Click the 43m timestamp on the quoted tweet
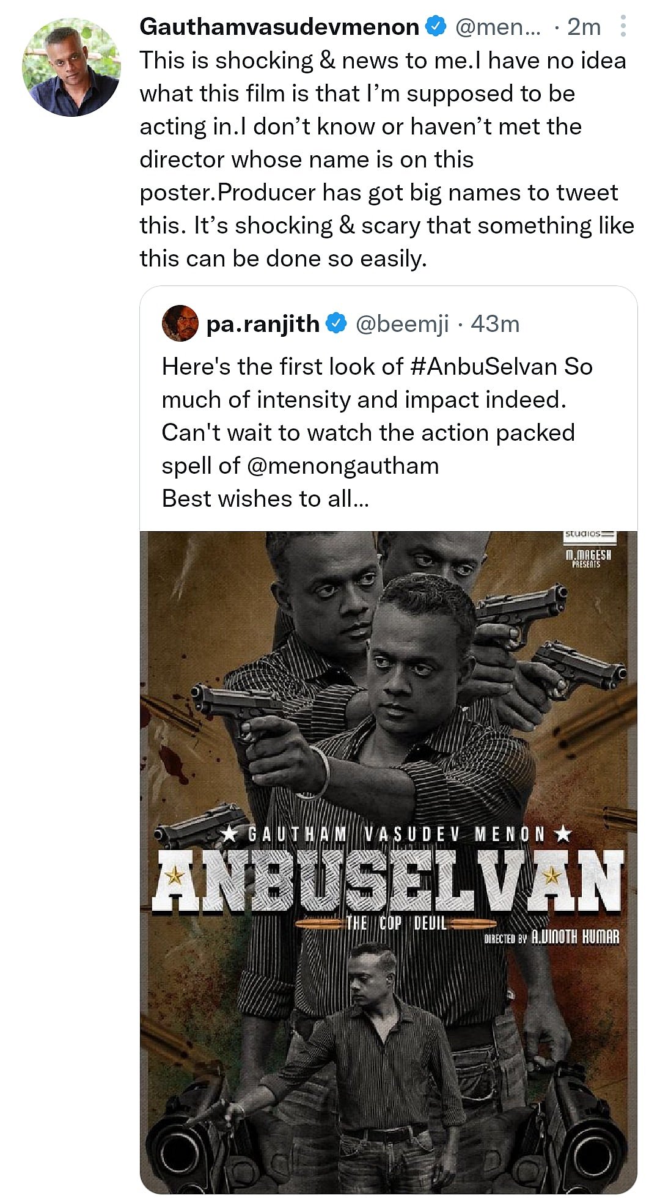The image size is (660, 1198). tap(495, 325)
